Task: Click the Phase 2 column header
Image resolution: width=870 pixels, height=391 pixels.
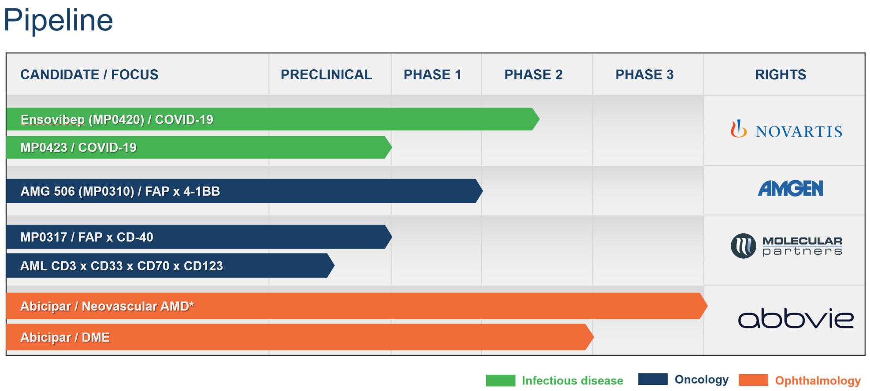Action: coord(533,74)
